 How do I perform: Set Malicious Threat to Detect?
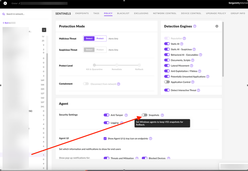coord(89,38)
